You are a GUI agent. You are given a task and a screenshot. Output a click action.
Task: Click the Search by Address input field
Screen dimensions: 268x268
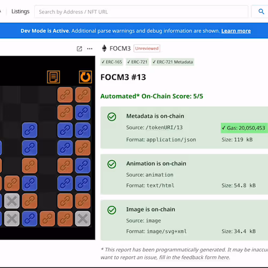[141, 12]
